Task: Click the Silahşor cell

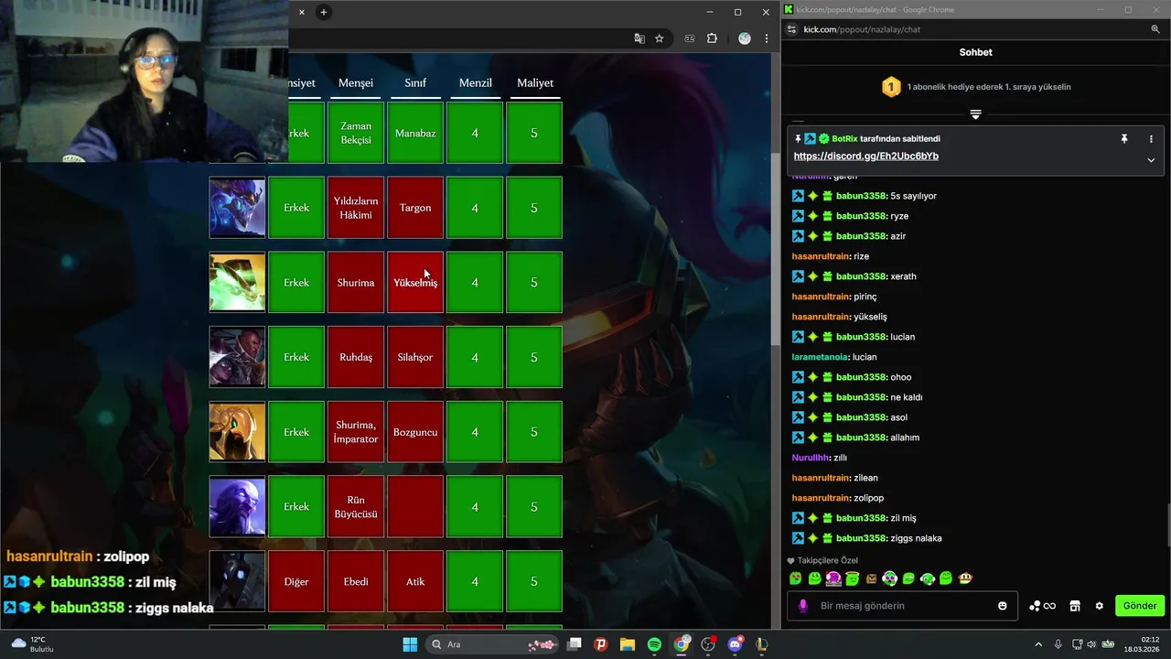Action: coord(415,357)
